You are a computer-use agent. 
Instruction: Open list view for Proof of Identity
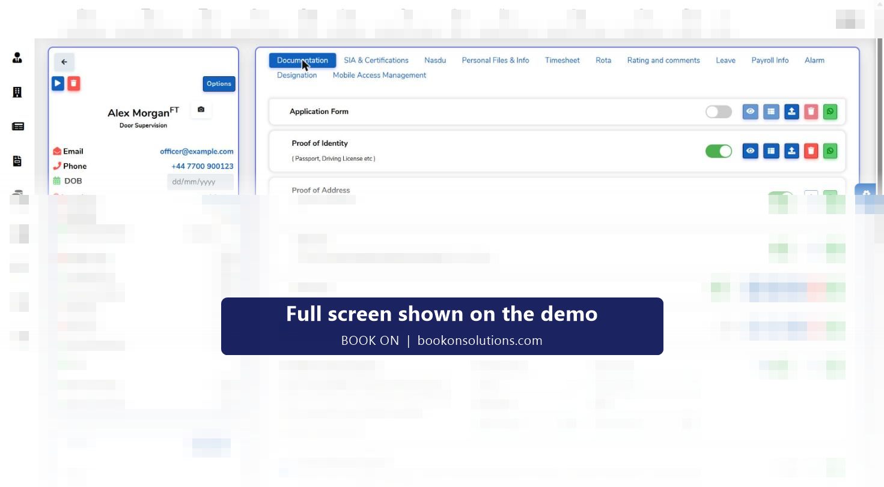click(x=771, y=151)
